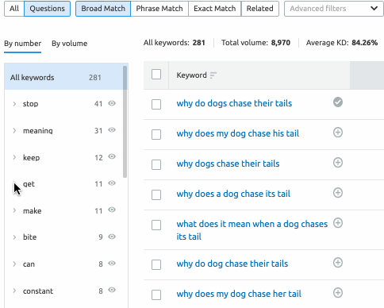The width and height of the screenshot is (384, 308).
Task: Expand the 'can' keyword group chevron
Action: (x=14, y=264)
